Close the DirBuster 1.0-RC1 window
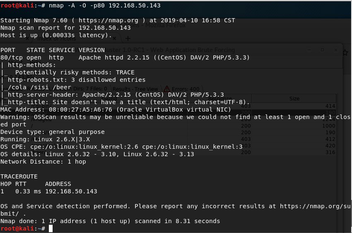Viewport: 352px width, 233px height. [x=336, y=50]
